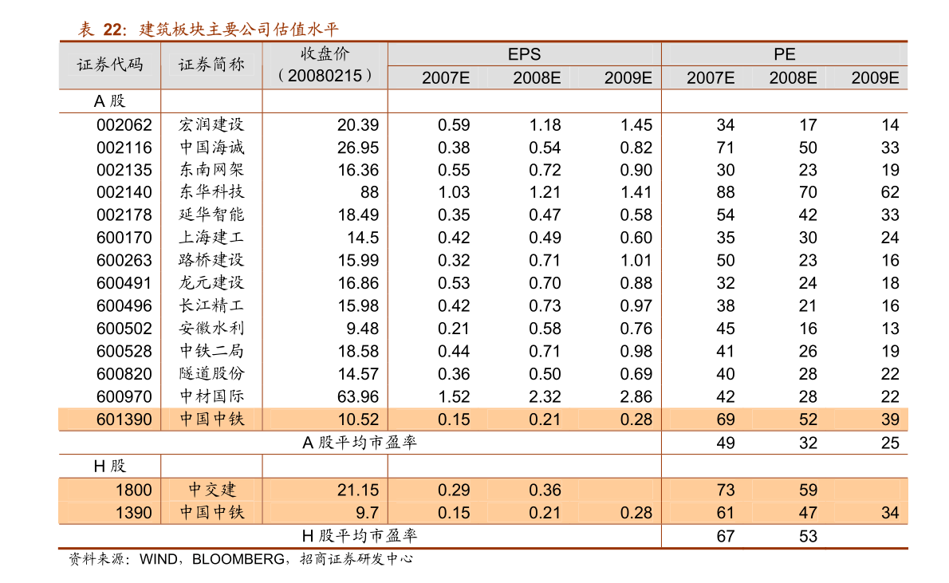This screenshot has width=949, height=583.
Task: Select the 证券简称 column header
Action: click(211, 65)
